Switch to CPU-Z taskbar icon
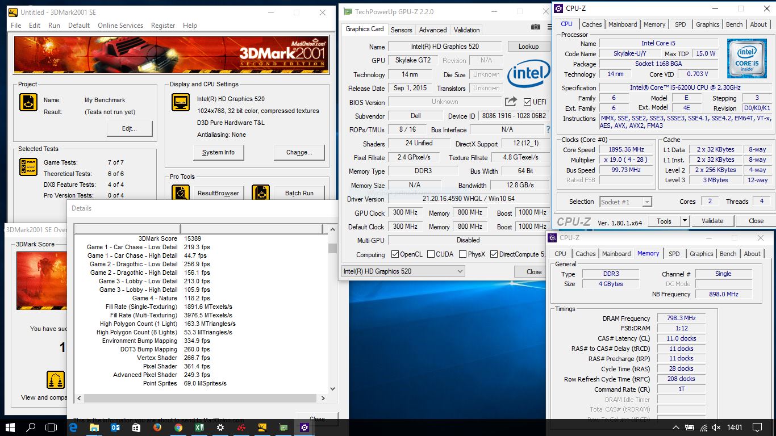The image size is (776, 436). [x=304, y=427]
